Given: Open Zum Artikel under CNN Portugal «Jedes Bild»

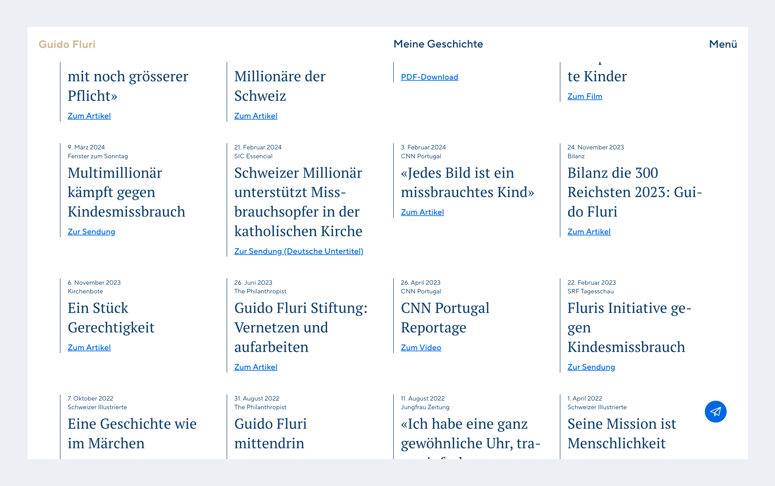Looking at the screenshot, I should click(x=422, y=212).
